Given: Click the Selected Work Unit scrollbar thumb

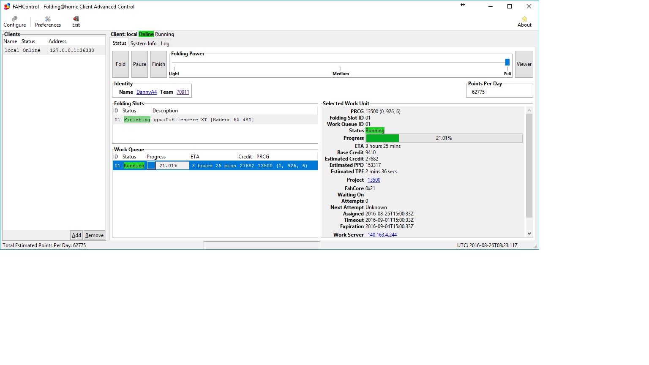Looking at the screenshot, I should tap(529, 166).
